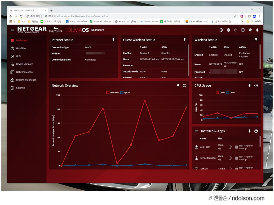This screenshot has width=274, height=205.
Task: Open help for Network Overview panel
Action: [184, 86]
